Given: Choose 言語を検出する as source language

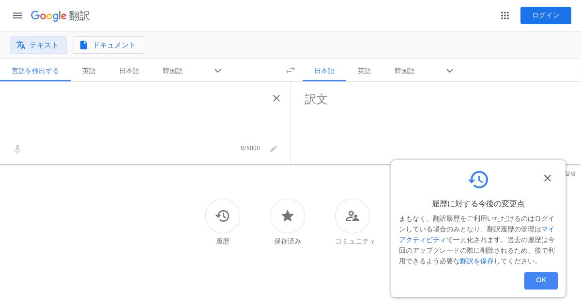Looking at the screenshot, I should [35, 71].
